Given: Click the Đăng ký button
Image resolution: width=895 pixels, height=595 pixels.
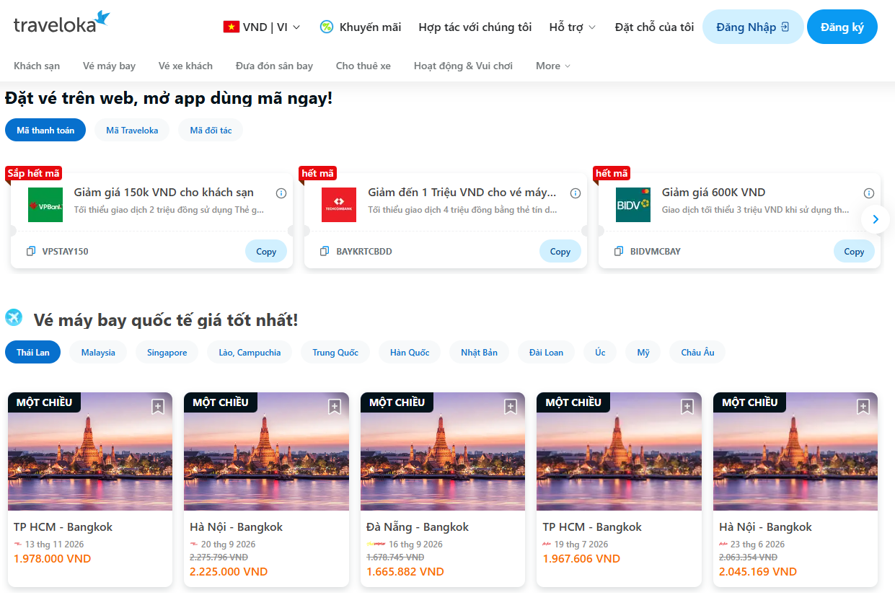Looking at the screenshot, I should point(842,27).
